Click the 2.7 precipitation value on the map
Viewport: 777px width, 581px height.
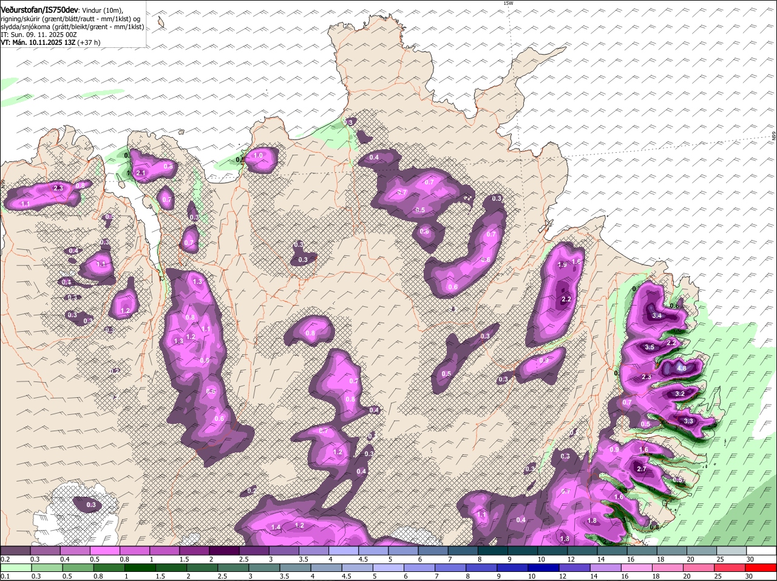642,469
